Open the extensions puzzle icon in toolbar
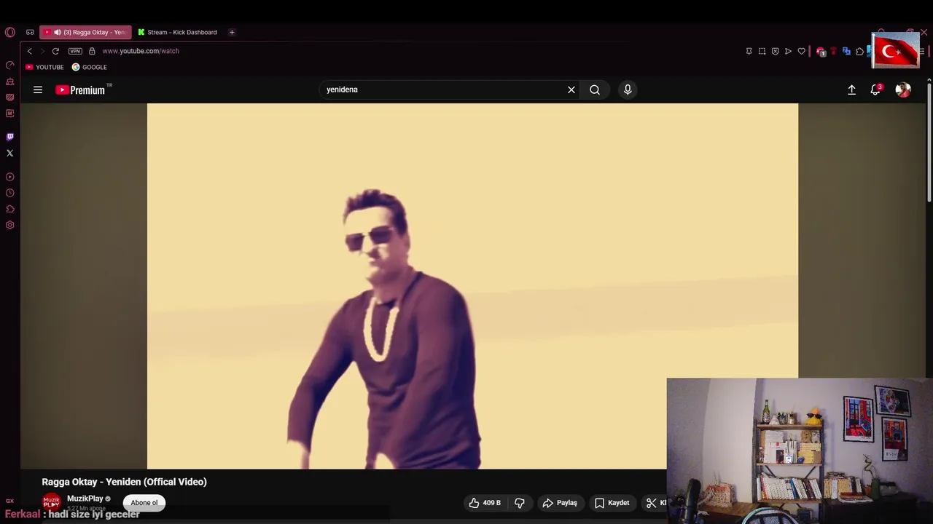 click(x=859, y=51)
